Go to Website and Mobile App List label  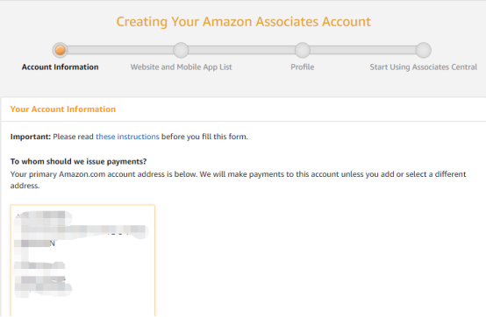click(181, 67)
